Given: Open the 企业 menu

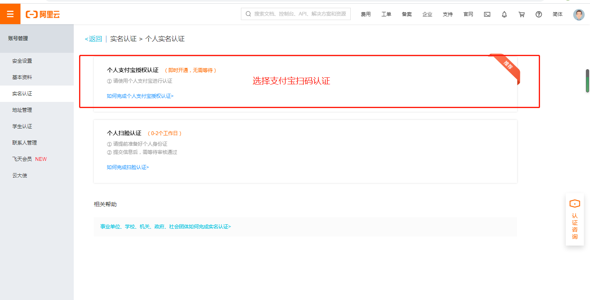Looking at the screenshot, I should 427,14.
